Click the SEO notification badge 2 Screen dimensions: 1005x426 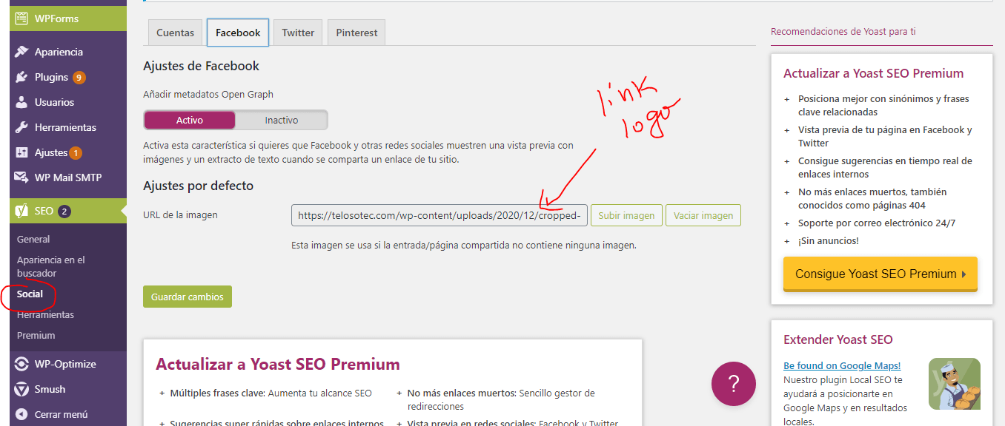(x=64, y=211)
